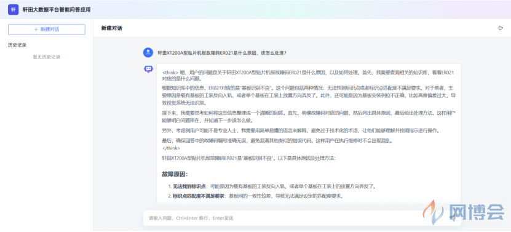The width and height of the screenshot is (511, 232).
Task: Focus the question input field
Action: tap(302, 218)
